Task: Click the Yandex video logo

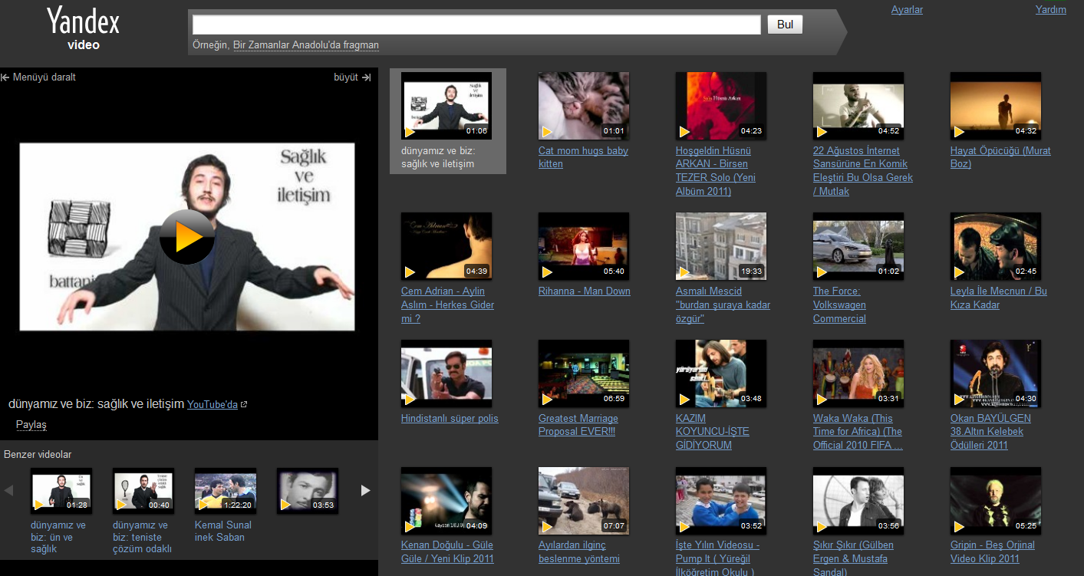Action: pyautogui.click(x=83, y=28)
